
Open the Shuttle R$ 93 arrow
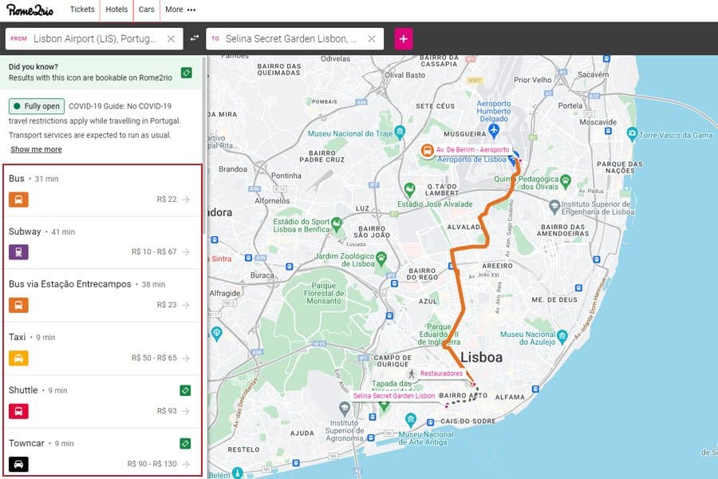pos(185,411)
